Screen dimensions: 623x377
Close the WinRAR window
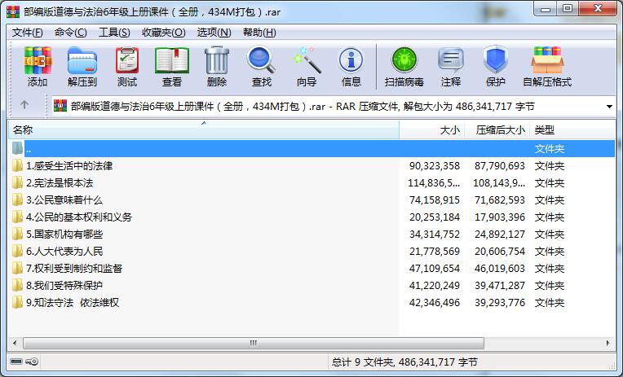click(598, 9)
